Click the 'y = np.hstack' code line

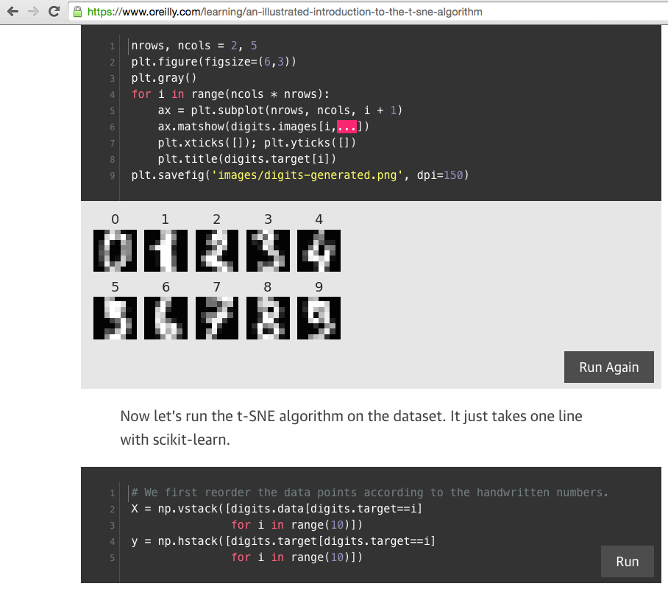tap(283, 541)
